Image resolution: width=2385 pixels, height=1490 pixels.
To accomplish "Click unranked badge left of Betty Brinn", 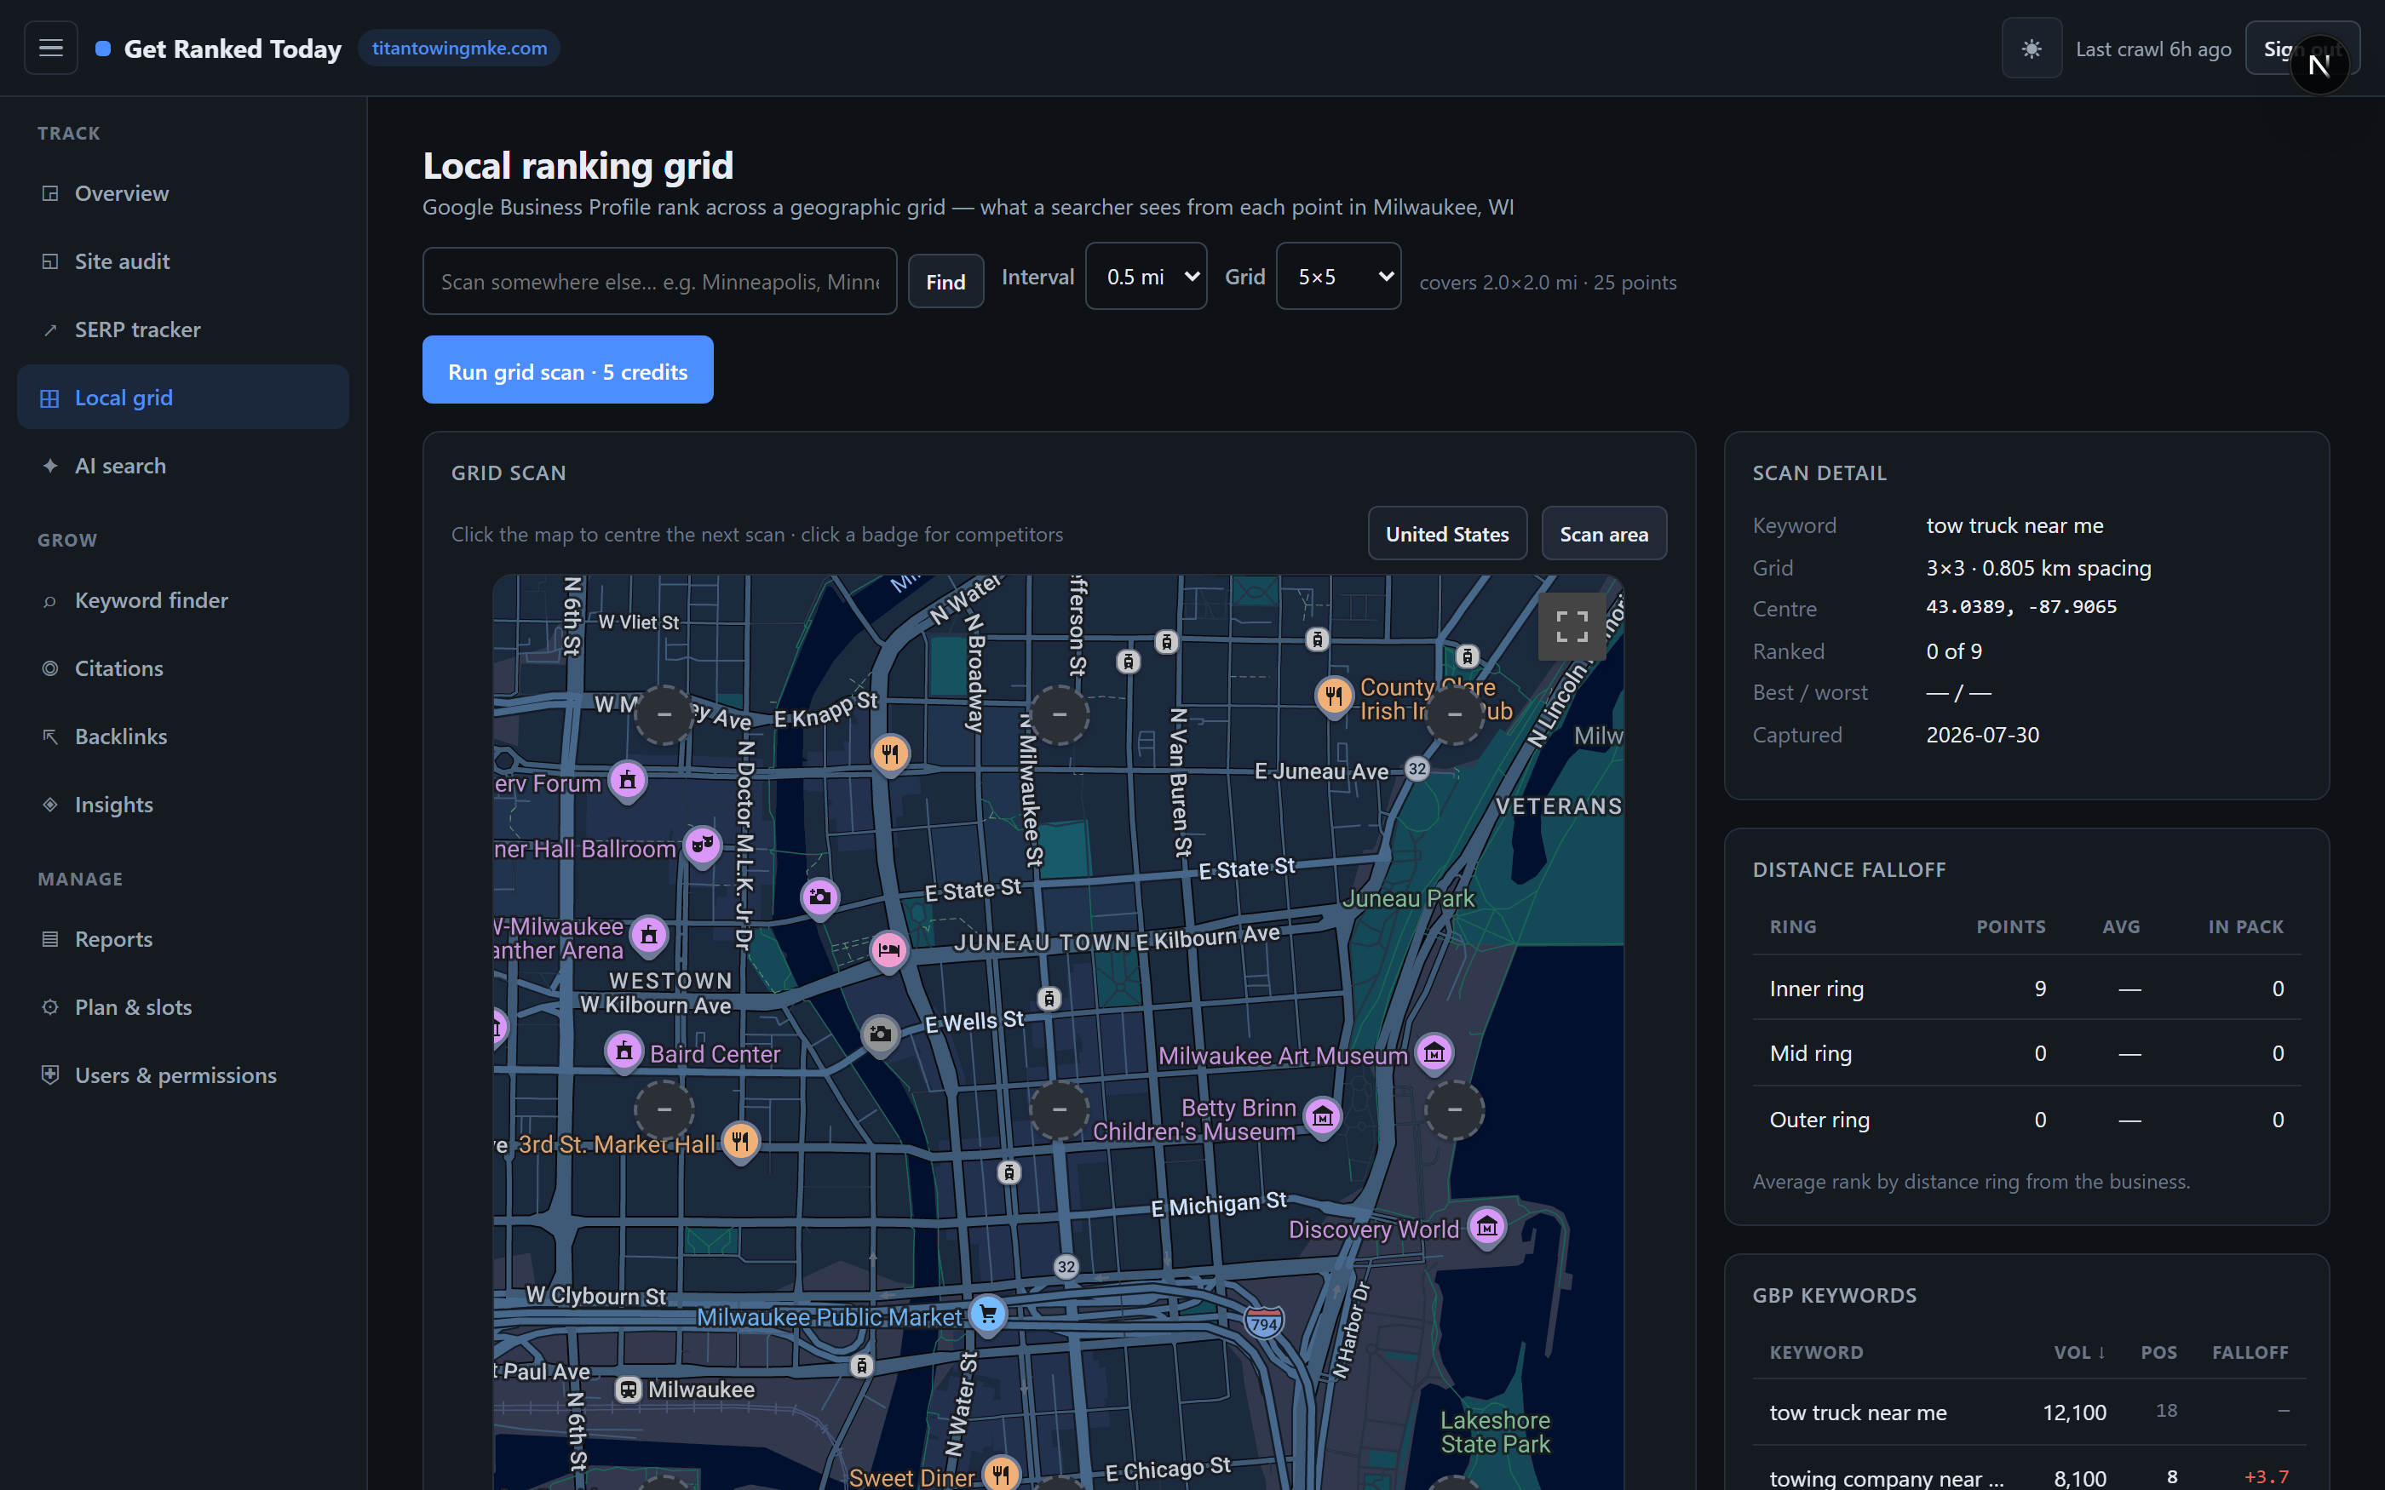I will pos(1060,1109).
